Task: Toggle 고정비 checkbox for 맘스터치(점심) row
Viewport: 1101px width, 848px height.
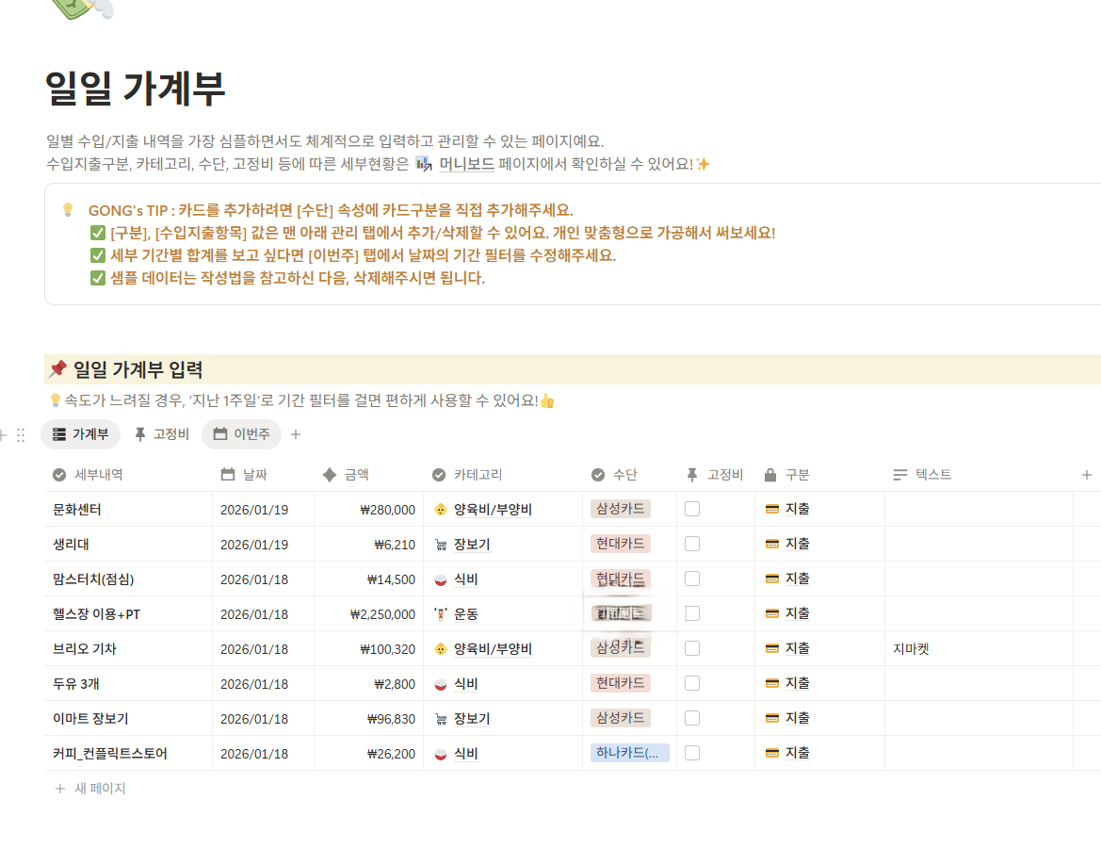Action: [x=692, y=579]
